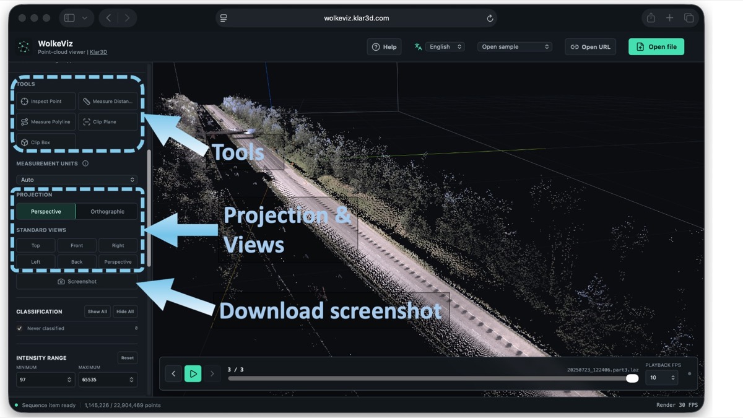Open Help from the header
743x418 pixels.
coord(384,47)
